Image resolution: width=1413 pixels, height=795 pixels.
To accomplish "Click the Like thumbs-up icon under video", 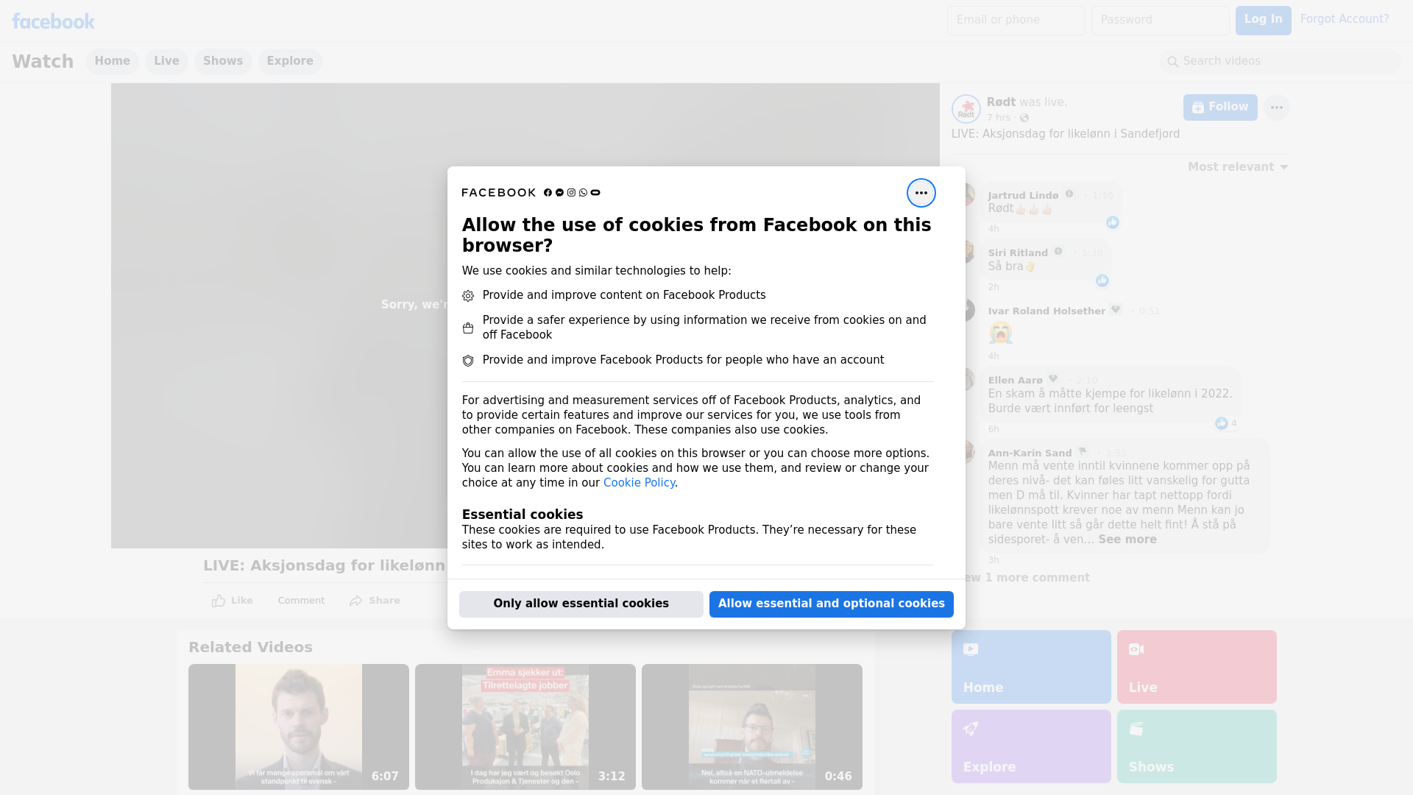I will click(219, 601).
